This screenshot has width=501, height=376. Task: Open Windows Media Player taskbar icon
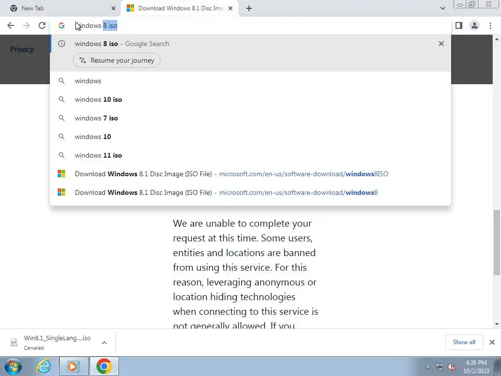point(73,366)
